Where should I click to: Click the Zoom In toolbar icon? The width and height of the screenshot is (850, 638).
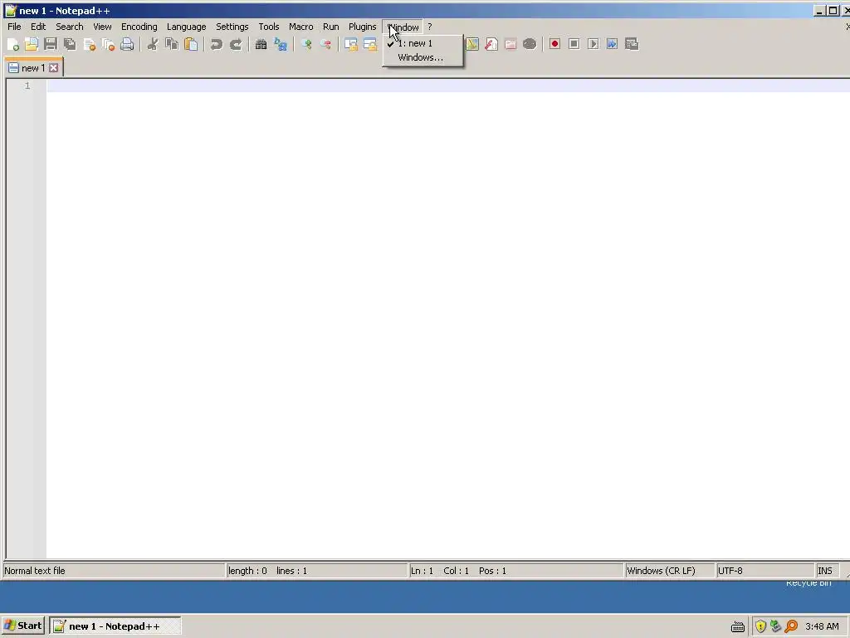click(x=305, y=45)
